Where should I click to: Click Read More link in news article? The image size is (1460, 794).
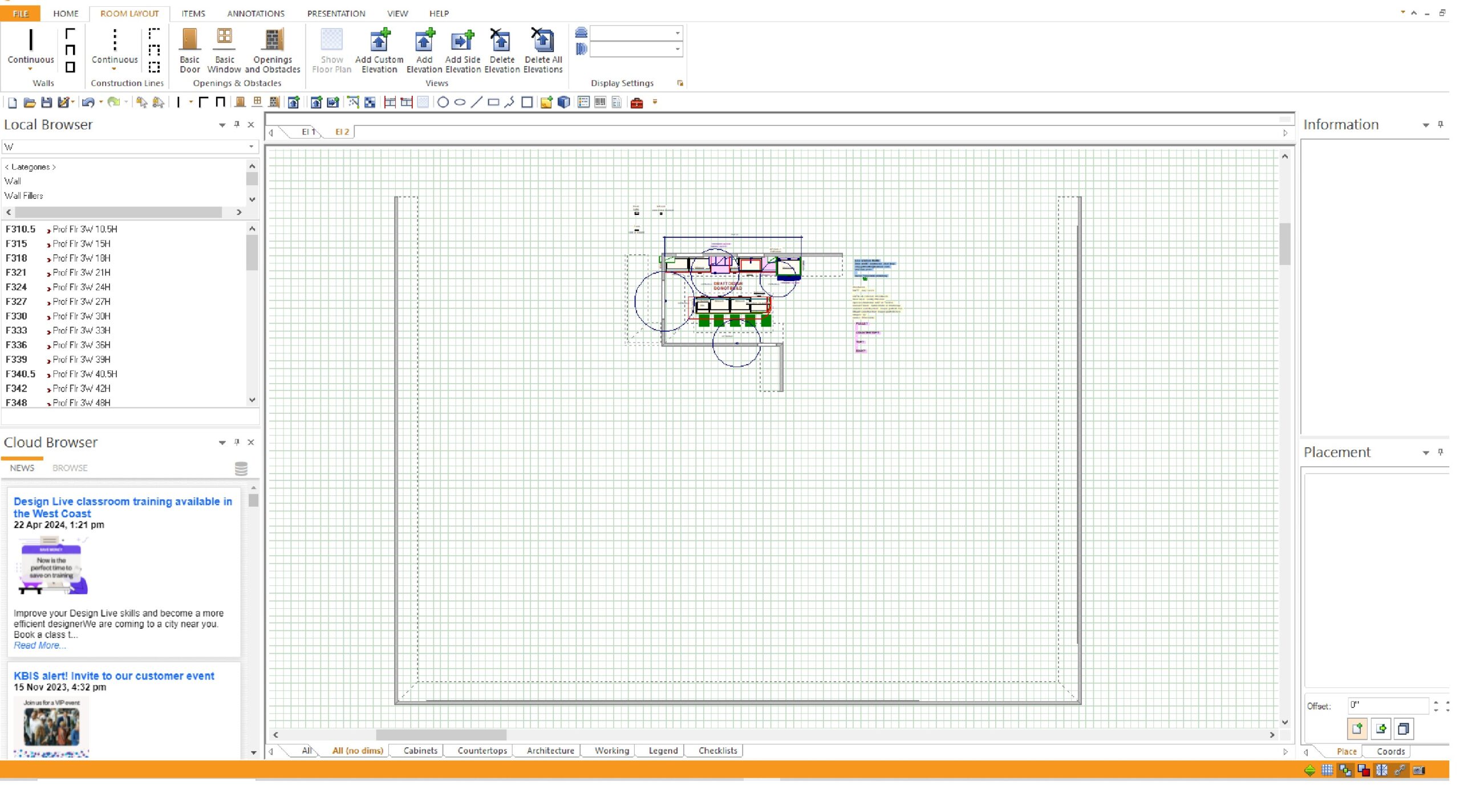(40, 645)
